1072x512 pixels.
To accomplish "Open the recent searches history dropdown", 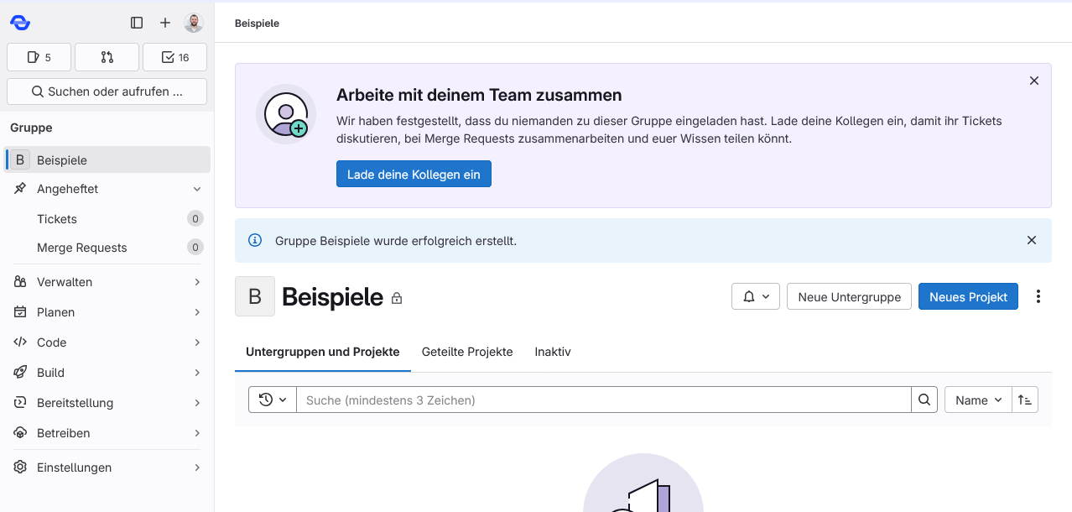I will click(273, 400).
